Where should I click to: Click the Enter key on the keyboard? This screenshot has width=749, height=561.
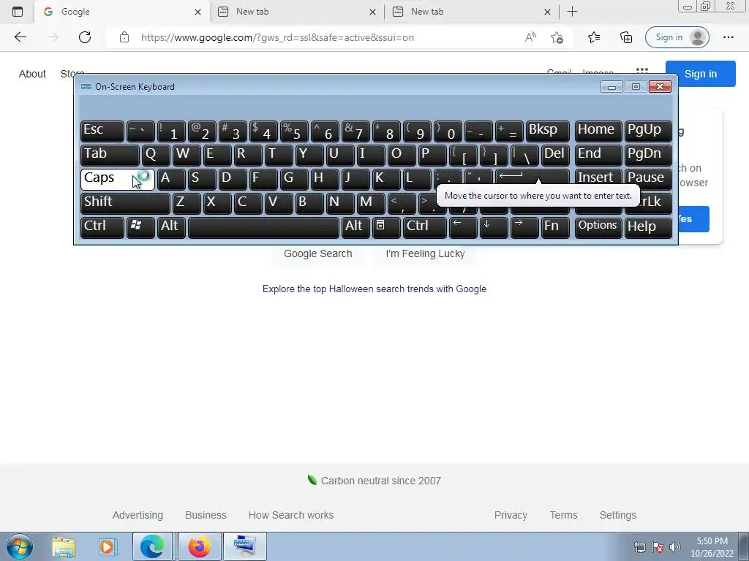[x=532, y=177]
